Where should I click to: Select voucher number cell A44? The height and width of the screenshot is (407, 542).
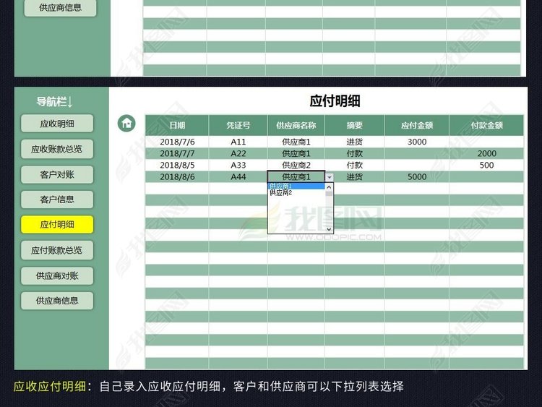tap(238, 177)
